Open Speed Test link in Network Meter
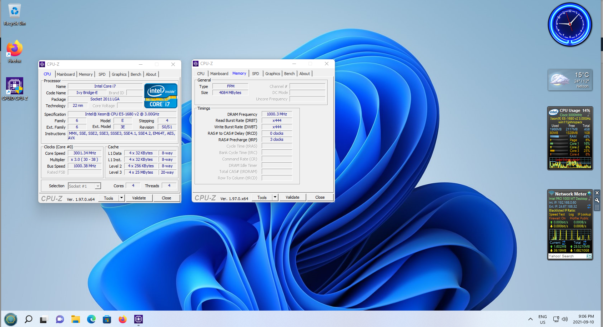This screenshot has width=603, height=327. (557, 214)
